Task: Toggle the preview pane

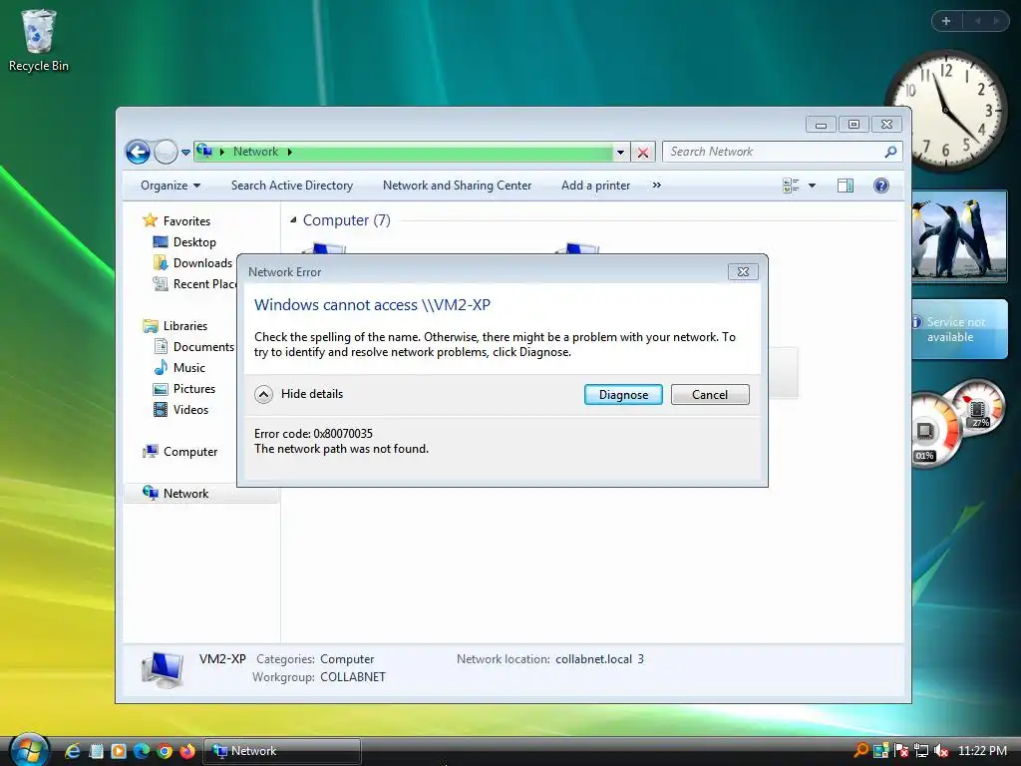Action: click(x=846, y=186)
